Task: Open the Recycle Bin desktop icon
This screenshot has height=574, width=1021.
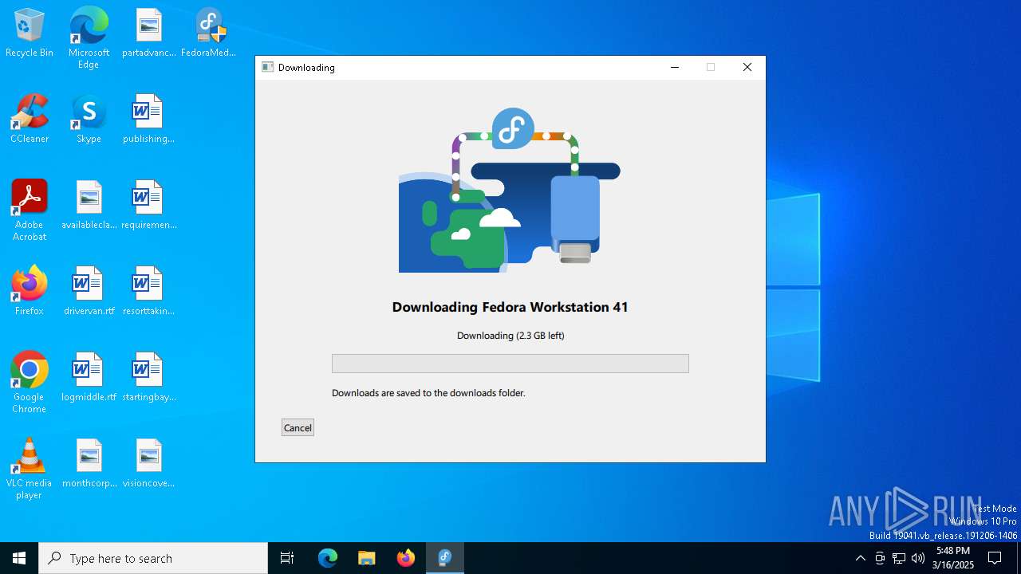Action: coord(30,33)
